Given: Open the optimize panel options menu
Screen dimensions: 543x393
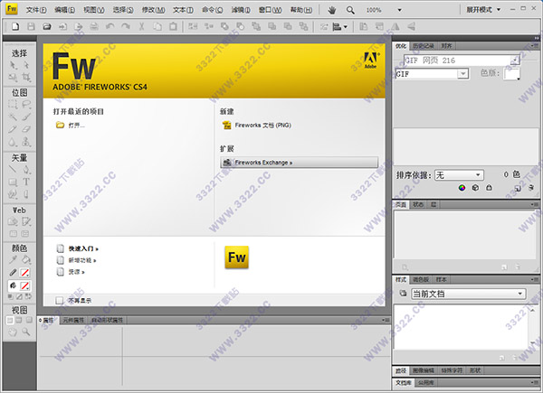Looking at the screenshot, I should tap(535, 46).
